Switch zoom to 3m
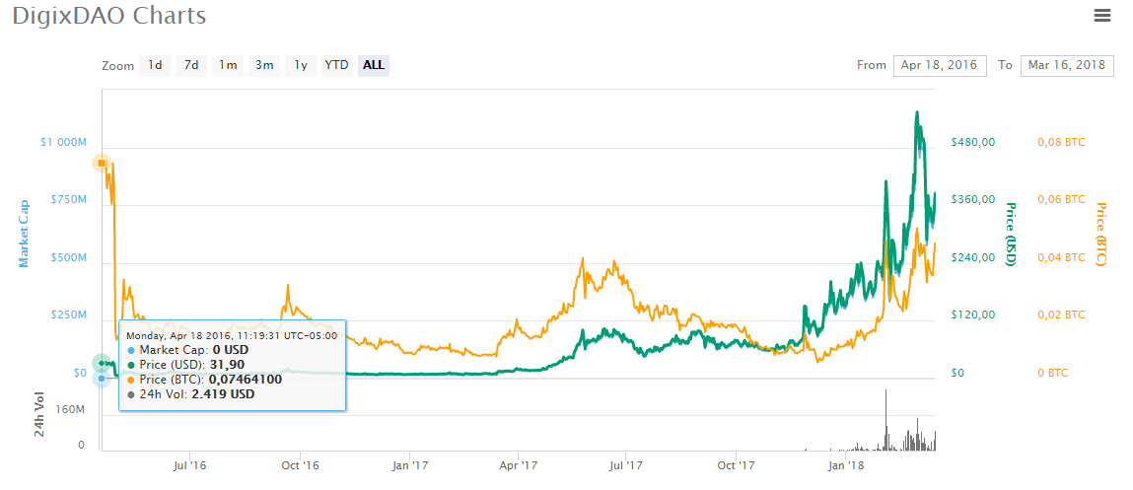1133x490 pixels. point(264,65)
